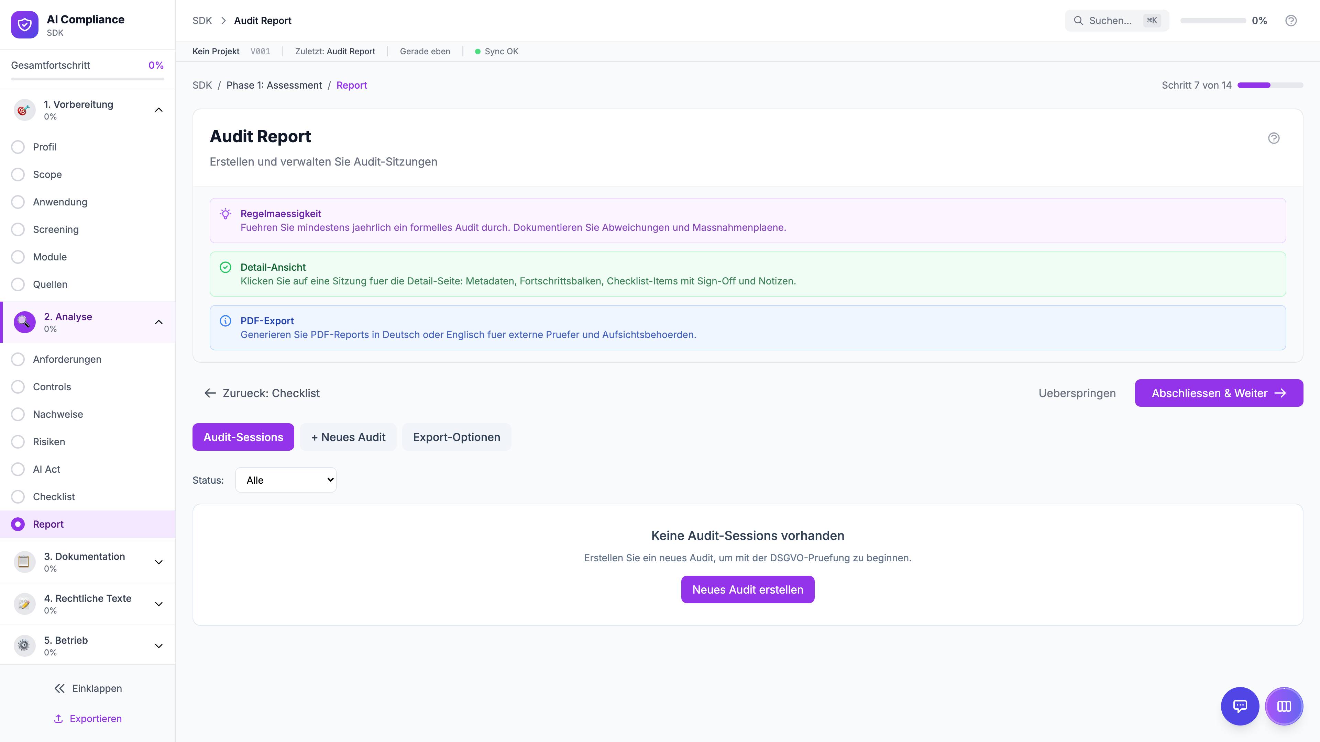Image resolution: width=1320 pixels, height=742 pixels.
Task: Collapse the Vorbereitung section chevron
Action: click(159, 110)
